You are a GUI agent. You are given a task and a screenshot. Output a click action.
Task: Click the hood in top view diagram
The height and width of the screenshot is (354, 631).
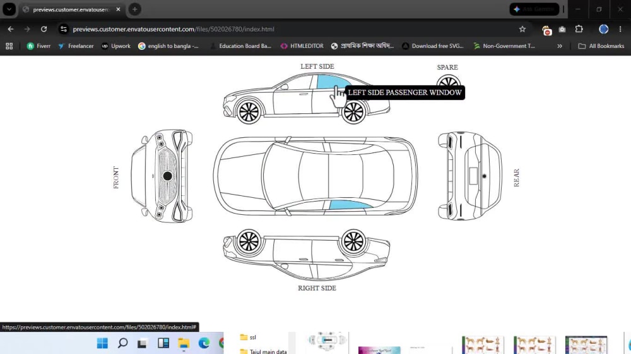242,176
